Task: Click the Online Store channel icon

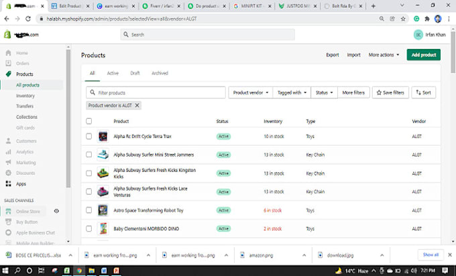Action: click(x=9, y=211)
